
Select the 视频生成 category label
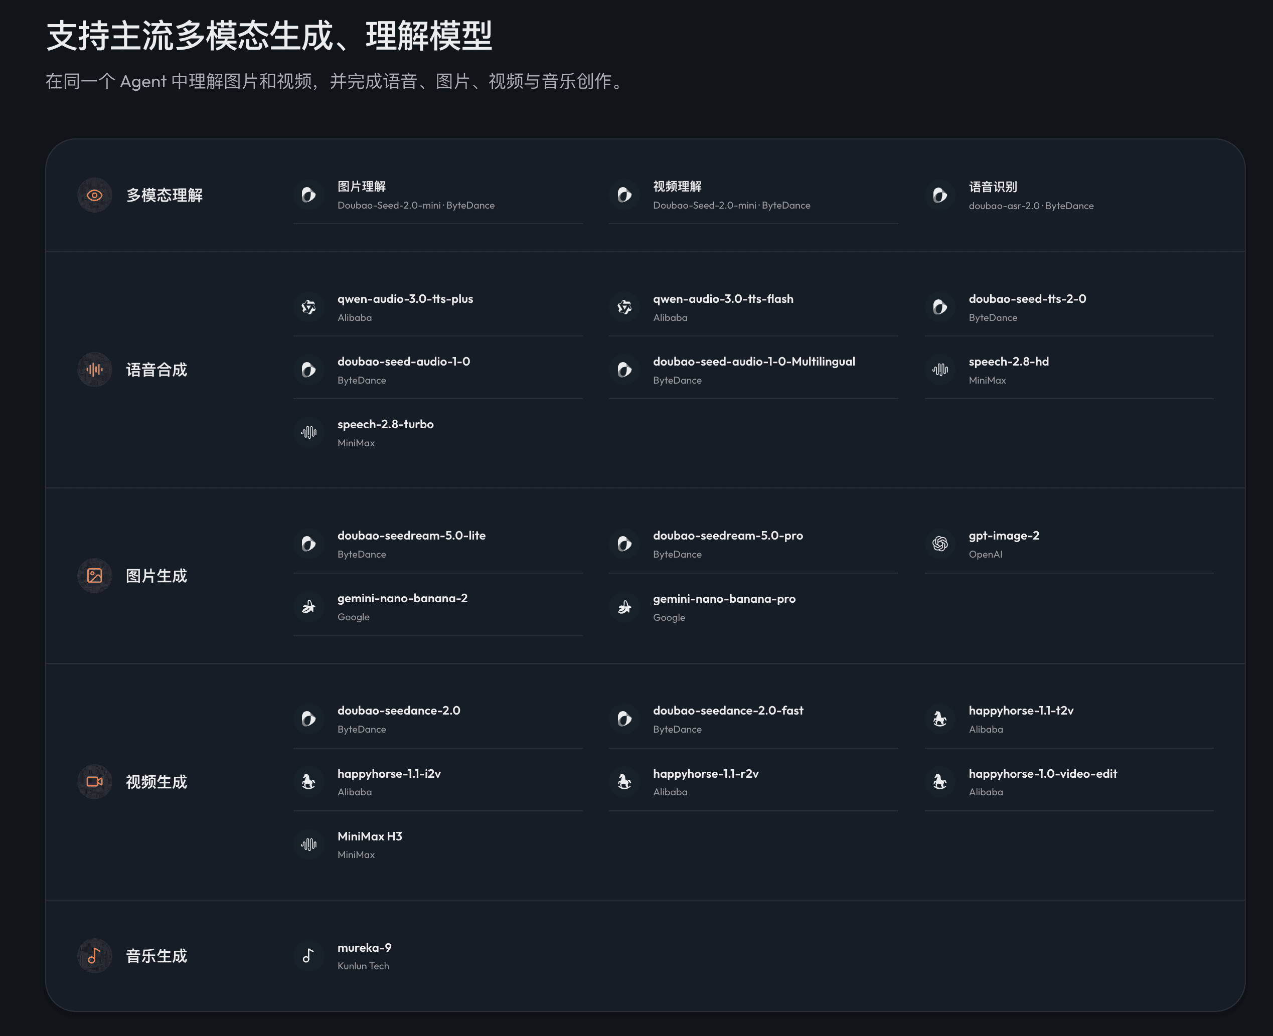[156, 781]
